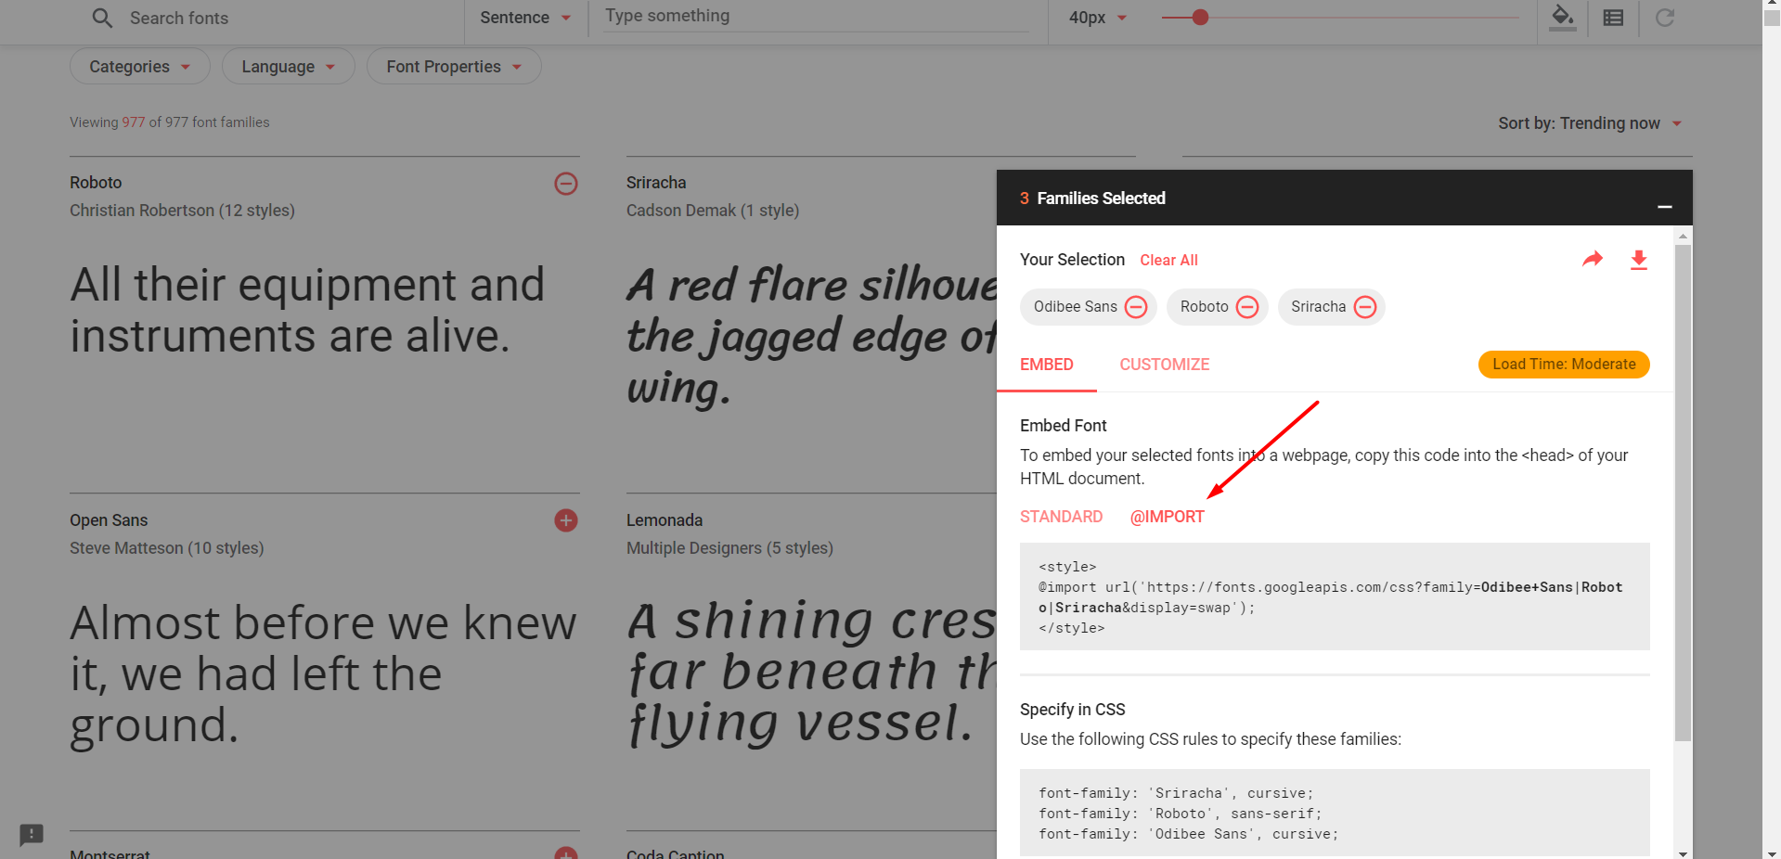The image size is (1781, 859).
Task: Remove the Sriracha chip from selection
Action: tap(1365, 307)
